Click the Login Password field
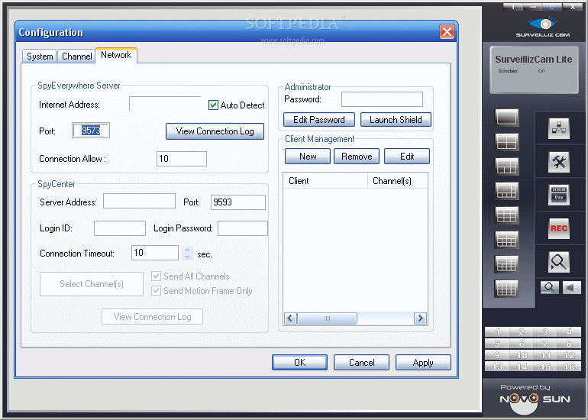This screenshot has height=420, width=588. (243, 228)
